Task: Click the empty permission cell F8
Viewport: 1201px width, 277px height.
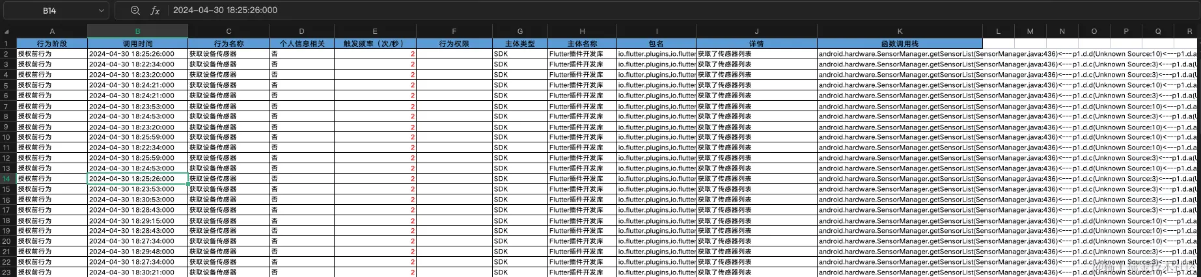Action: 454,116
